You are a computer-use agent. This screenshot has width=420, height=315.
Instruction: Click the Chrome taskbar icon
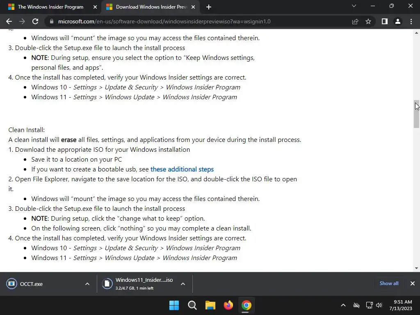click(x=247, y=305)
